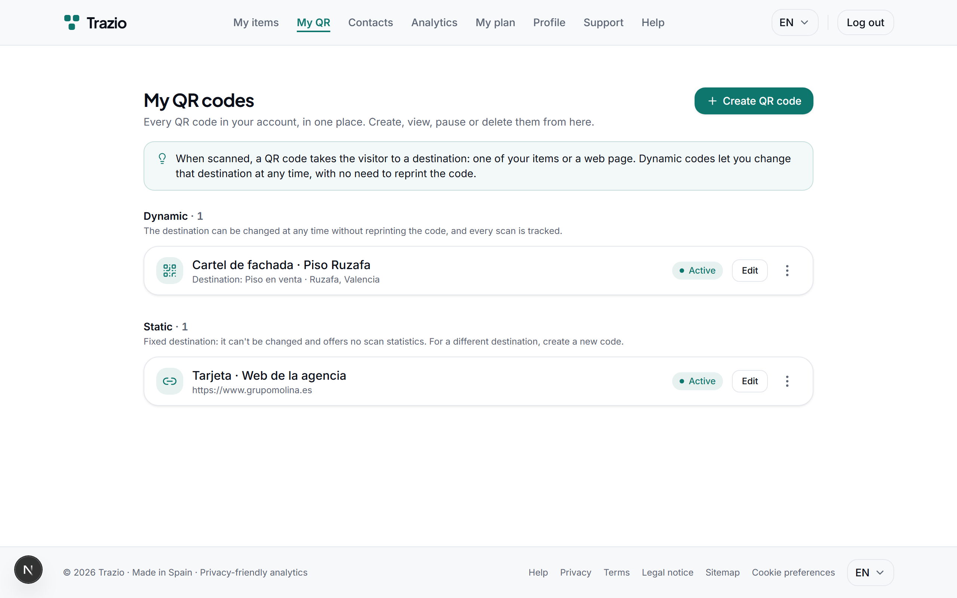Viewport: 957px width, 598px height.
Task: Open My plan tab
Action: pyautogui.click(x=495, y=22)
